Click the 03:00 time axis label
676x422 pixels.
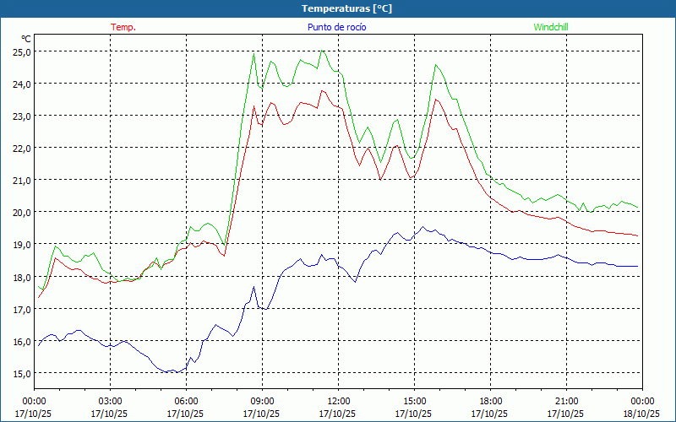click(x=110, y=401)
